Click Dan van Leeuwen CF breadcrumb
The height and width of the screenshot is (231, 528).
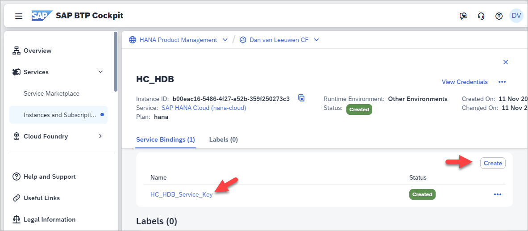coord(279,40)
